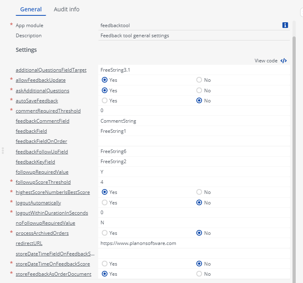Choose Yes for storeDateTimeOnFeedbackScore
Viewport: 303px width, 283px height.
coord(105,264)
